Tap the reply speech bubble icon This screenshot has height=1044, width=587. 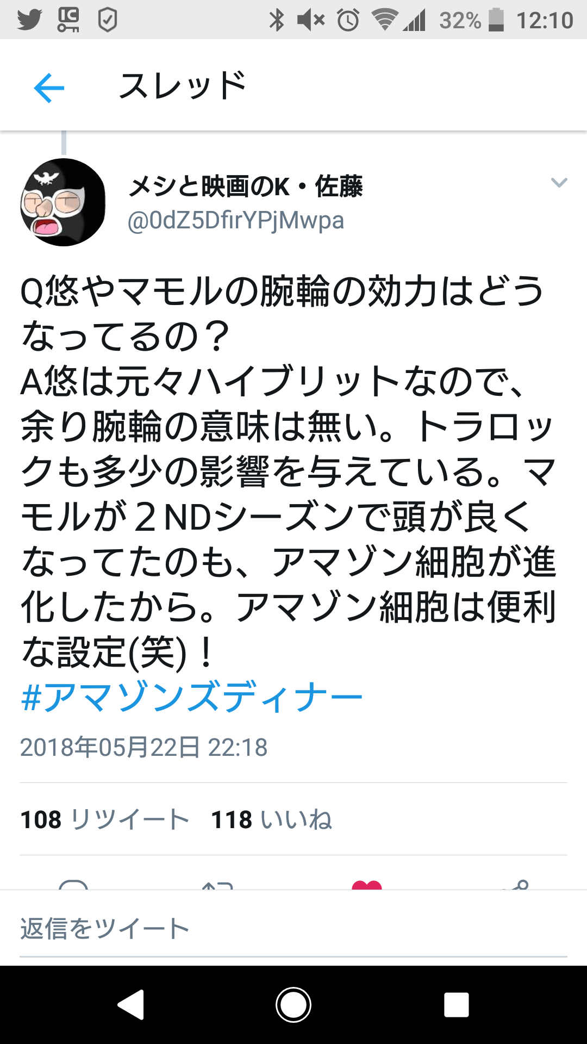73,884
